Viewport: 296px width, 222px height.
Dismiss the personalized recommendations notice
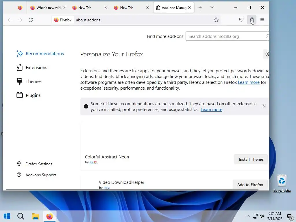[264, 106]
